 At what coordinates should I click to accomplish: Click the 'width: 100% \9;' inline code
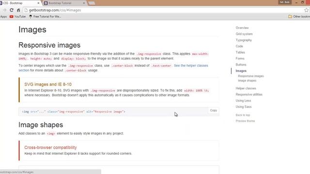click(x=196, y=90)
